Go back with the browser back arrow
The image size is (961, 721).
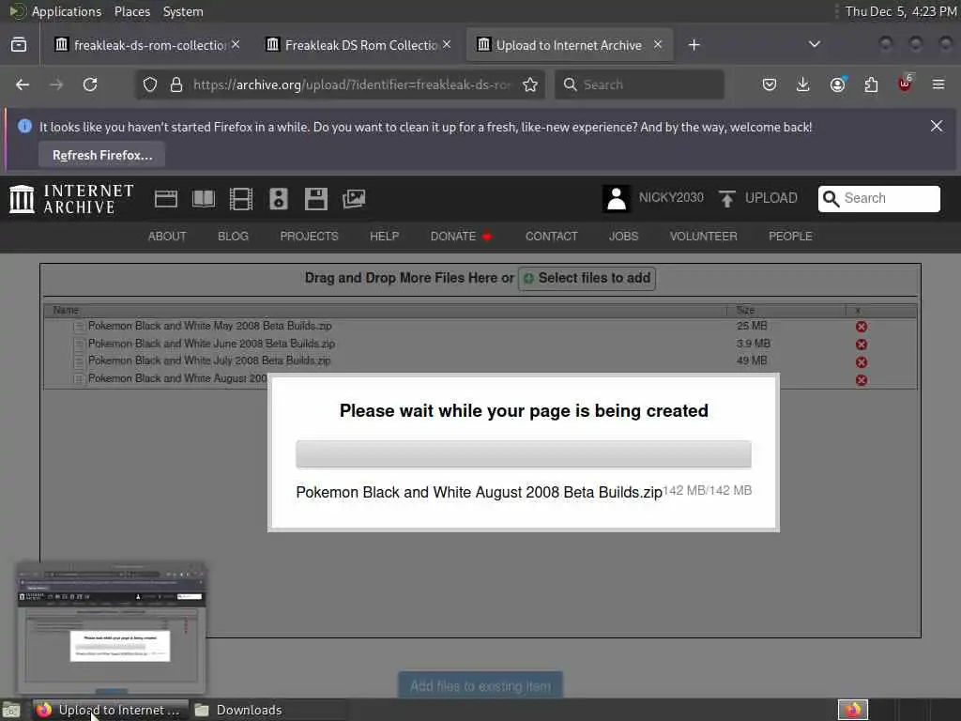(23, 84)
